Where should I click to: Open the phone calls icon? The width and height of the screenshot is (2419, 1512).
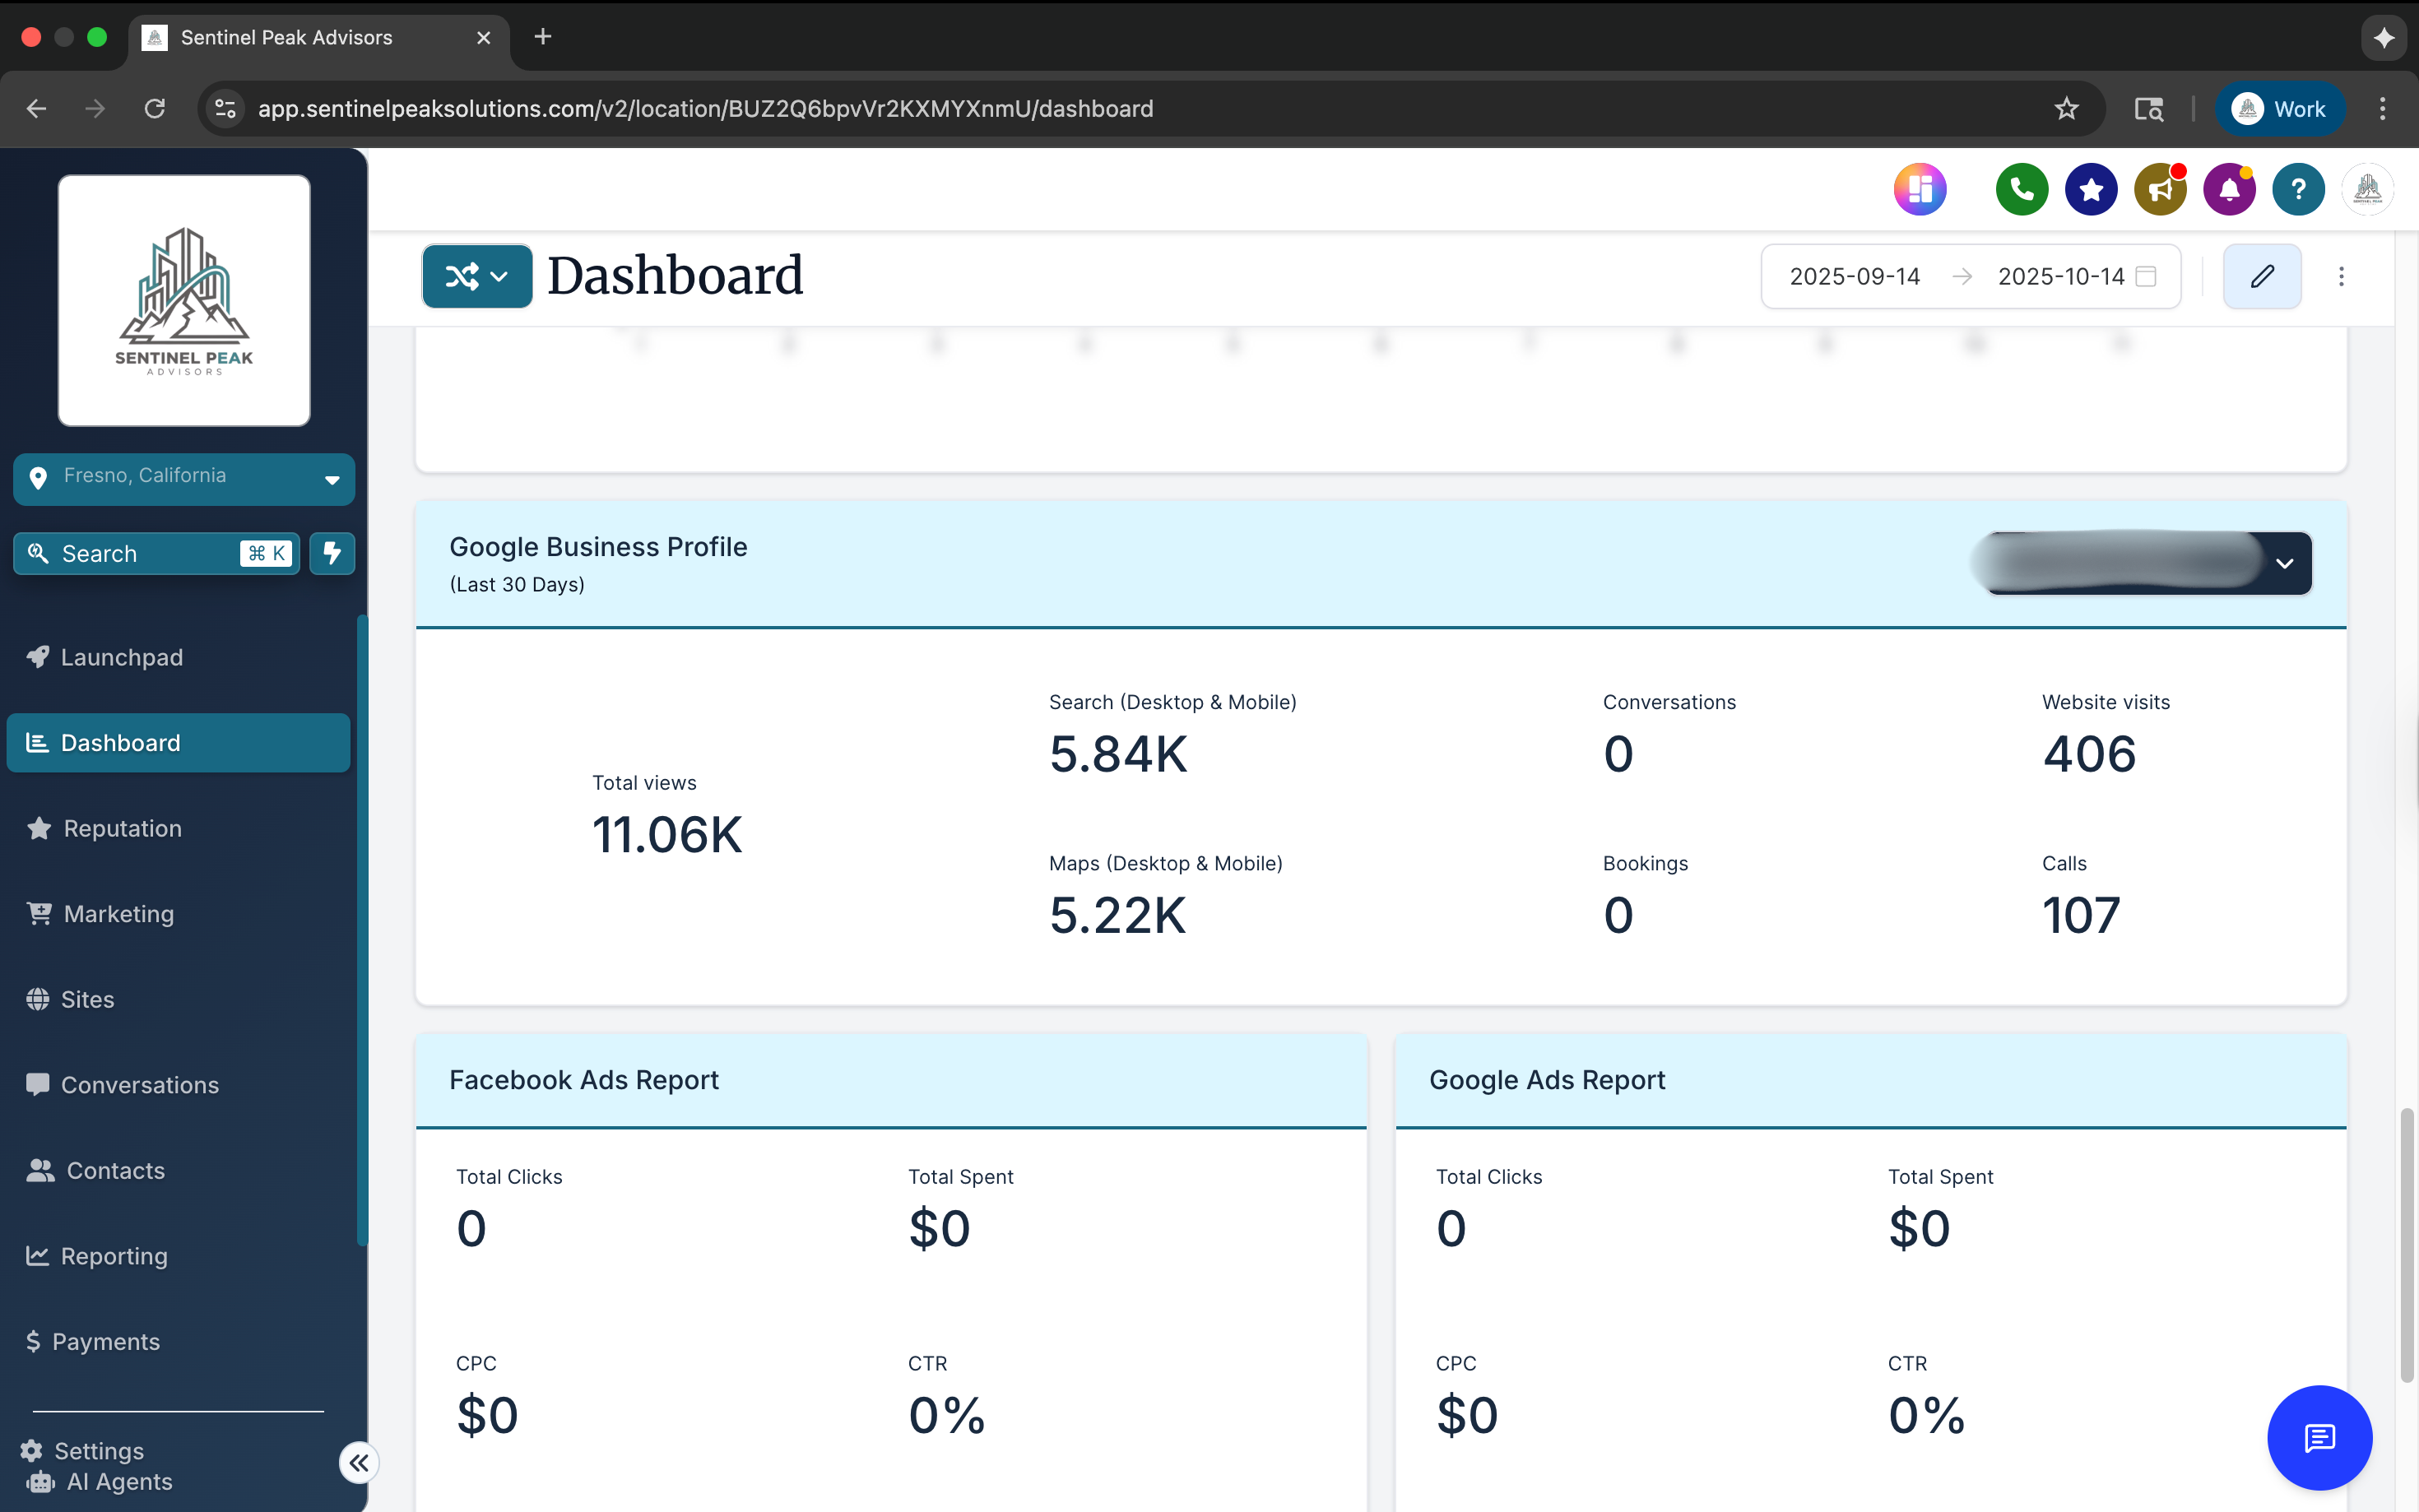[2021, 189]
